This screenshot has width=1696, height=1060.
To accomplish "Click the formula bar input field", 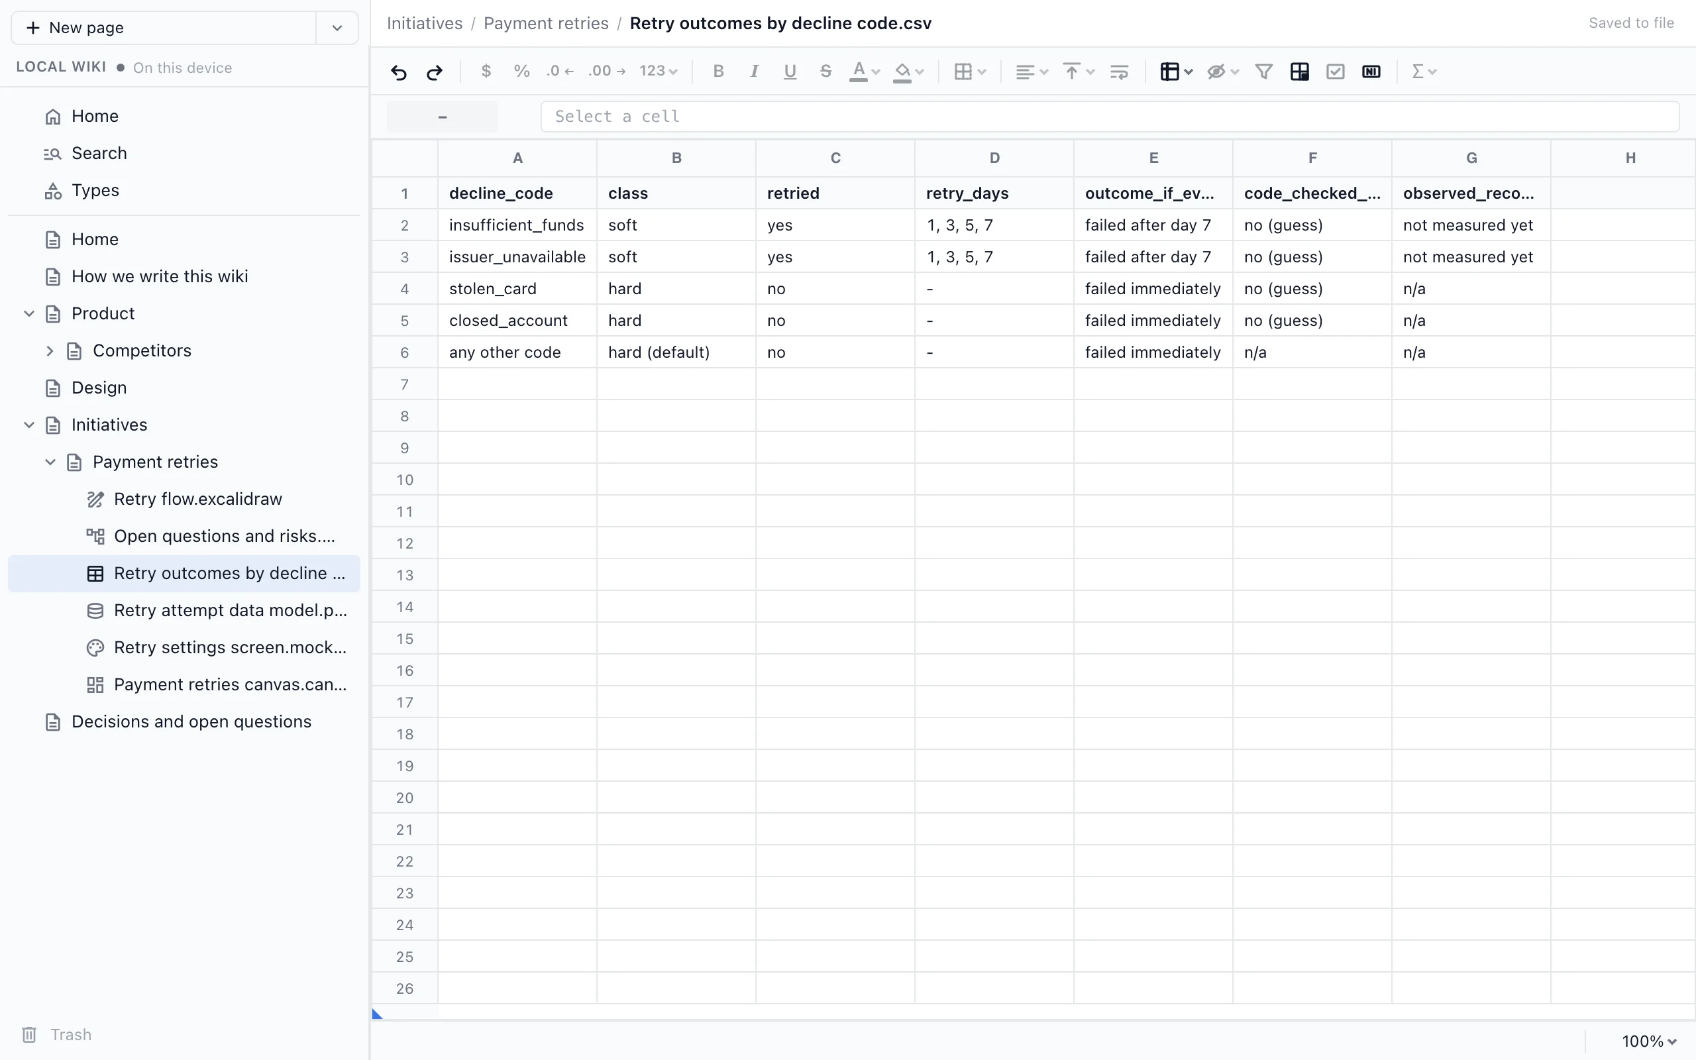I will [x=1110, y=117].
